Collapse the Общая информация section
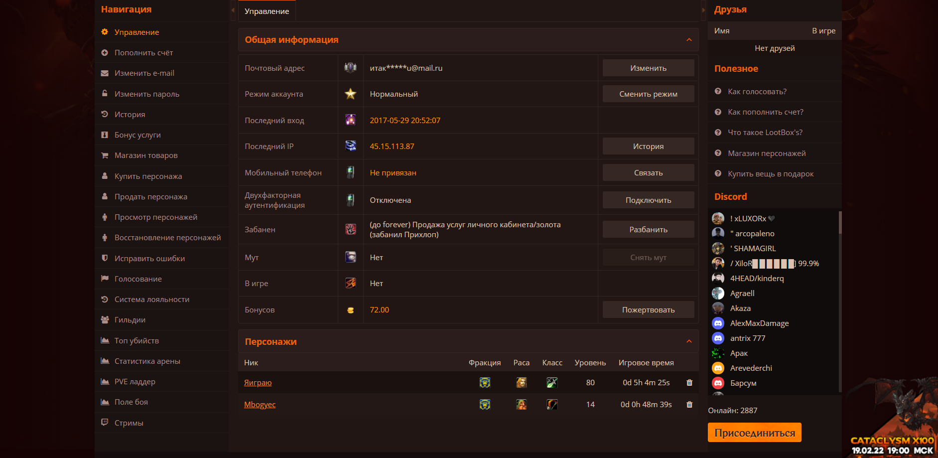Viewport: 938px width, 458px height. pos(689,40)
